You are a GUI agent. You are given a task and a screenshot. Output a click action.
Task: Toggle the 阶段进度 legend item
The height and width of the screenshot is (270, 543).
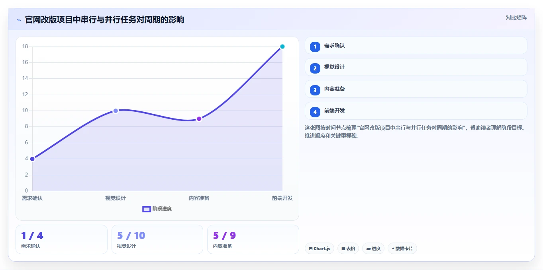157,209
